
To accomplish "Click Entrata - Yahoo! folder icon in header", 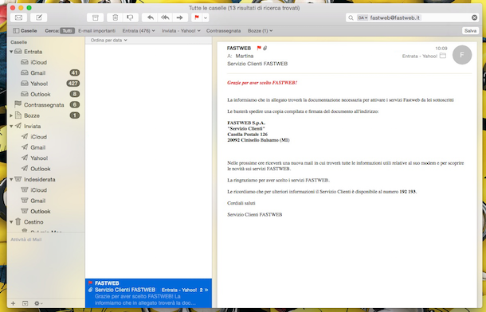I will point(443,56).
